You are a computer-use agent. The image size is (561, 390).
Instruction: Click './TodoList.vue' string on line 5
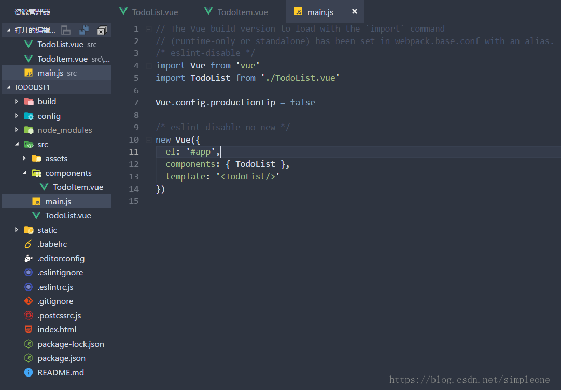pos(301,78)
